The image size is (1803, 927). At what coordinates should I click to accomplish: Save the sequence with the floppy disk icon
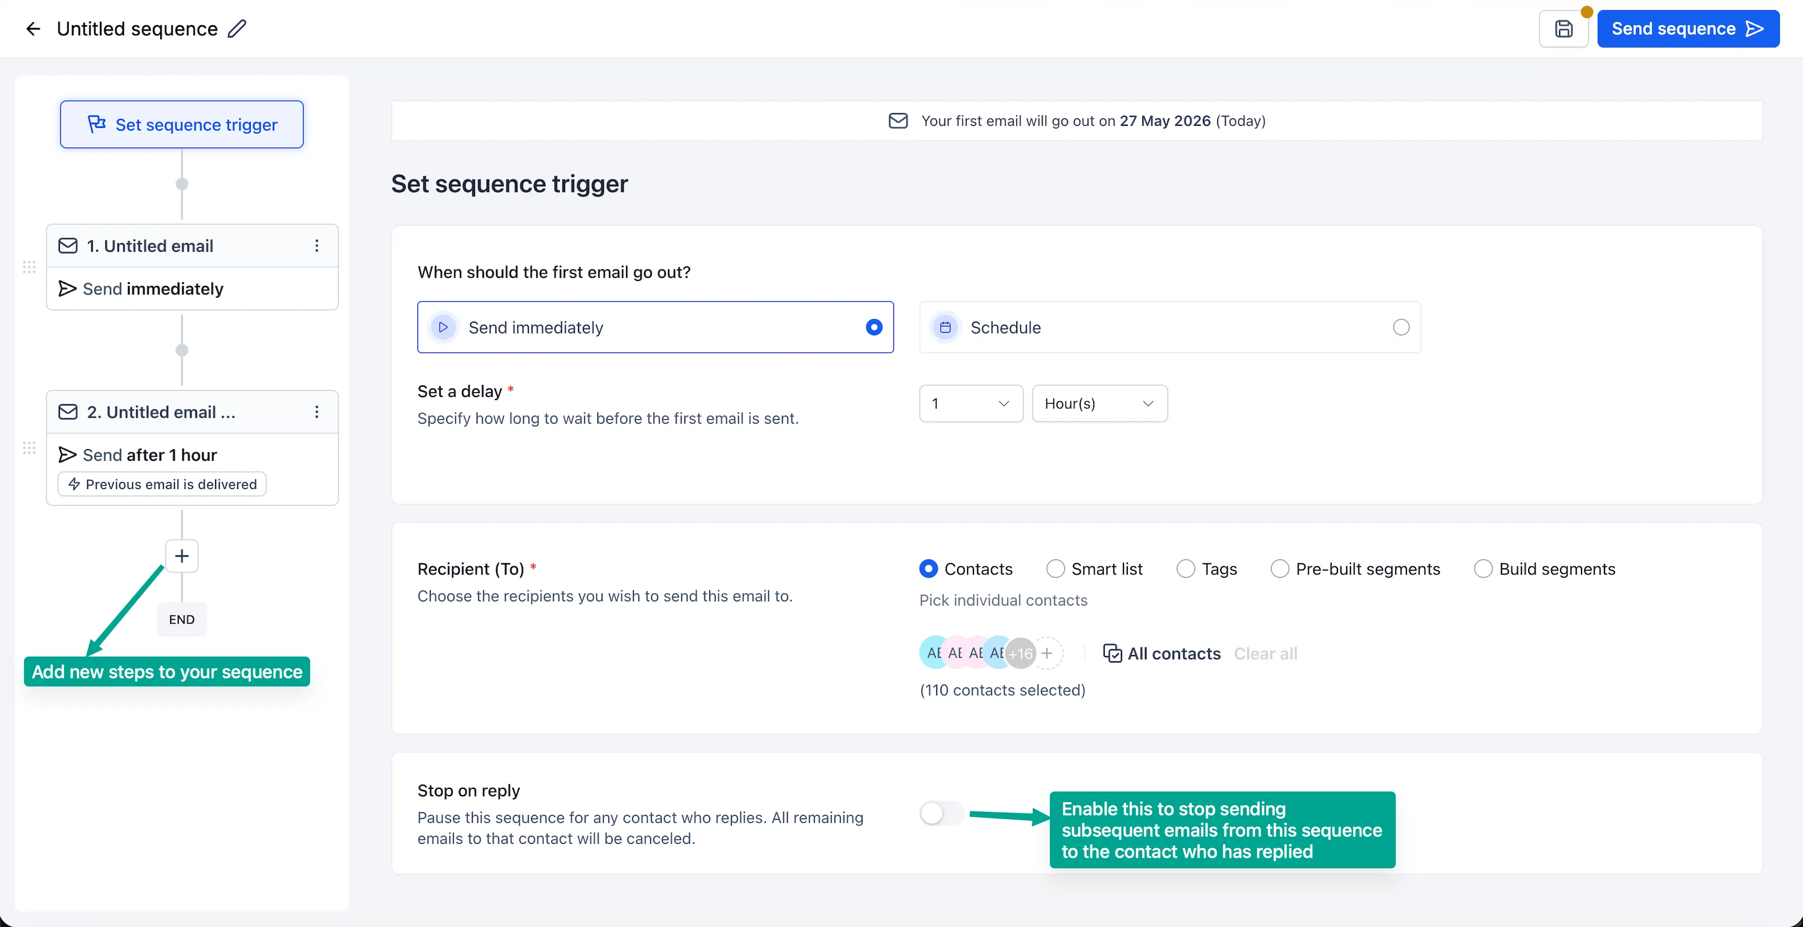pyautogui.click(x=1564, y=29)
